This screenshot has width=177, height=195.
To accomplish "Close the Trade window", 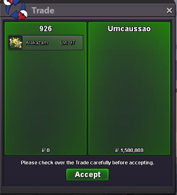I will pyautogui.click(x=169, y=10).
